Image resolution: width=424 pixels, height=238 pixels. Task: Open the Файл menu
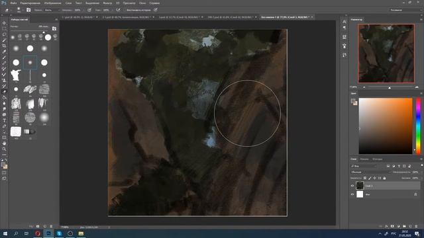tap(13, 3)
